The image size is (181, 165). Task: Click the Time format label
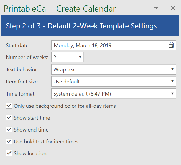[x=21, y=94]
